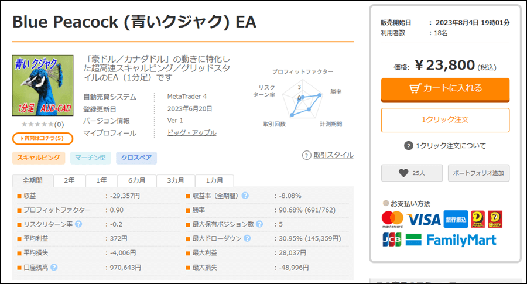Click the help icon beside リスクリターン率

pyautogui.click(x=78, y=224)
